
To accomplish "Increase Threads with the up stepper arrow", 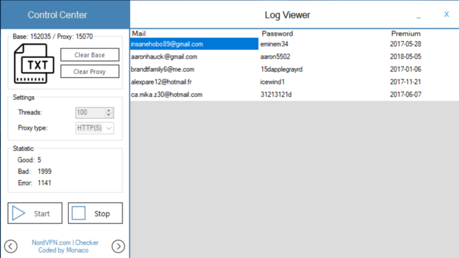I will 109,110.
